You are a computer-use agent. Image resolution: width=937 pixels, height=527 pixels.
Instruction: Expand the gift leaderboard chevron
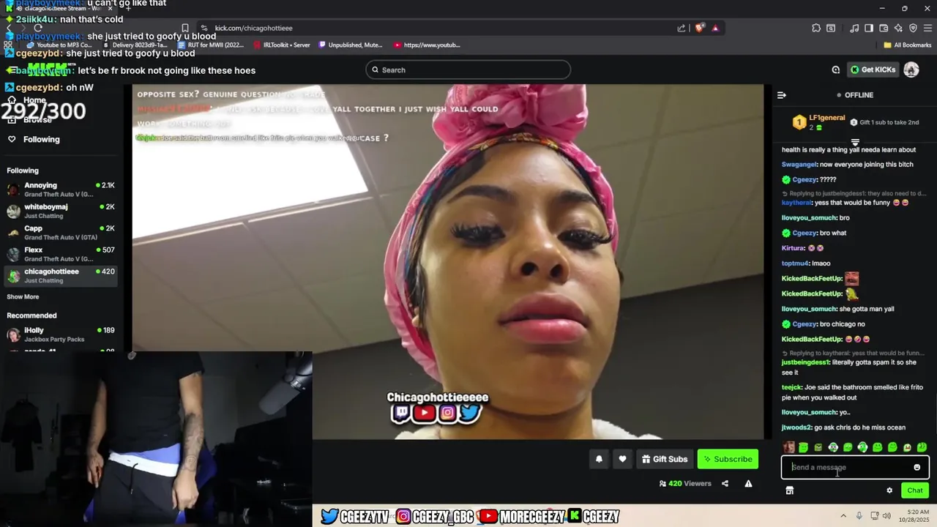coord(854,141)
